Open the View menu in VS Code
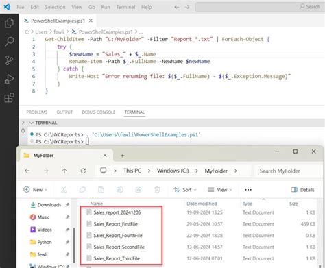Screen dimensions: 325x268 point(77,7)
